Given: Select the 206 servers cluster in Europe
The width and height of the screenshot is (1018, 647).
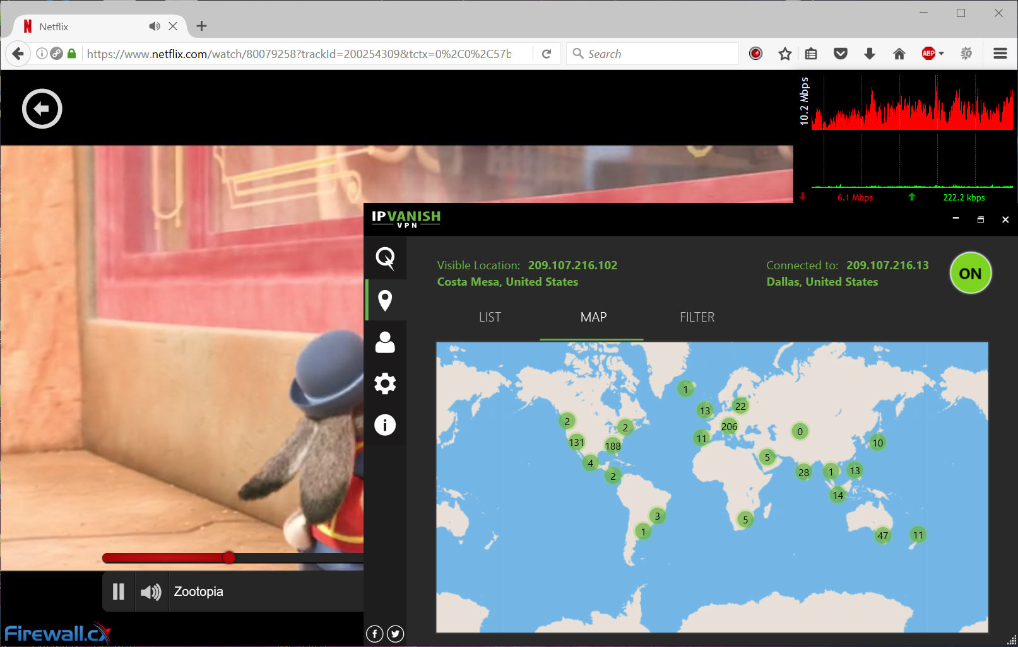Looking at the screenshot, I should [729, 426].
